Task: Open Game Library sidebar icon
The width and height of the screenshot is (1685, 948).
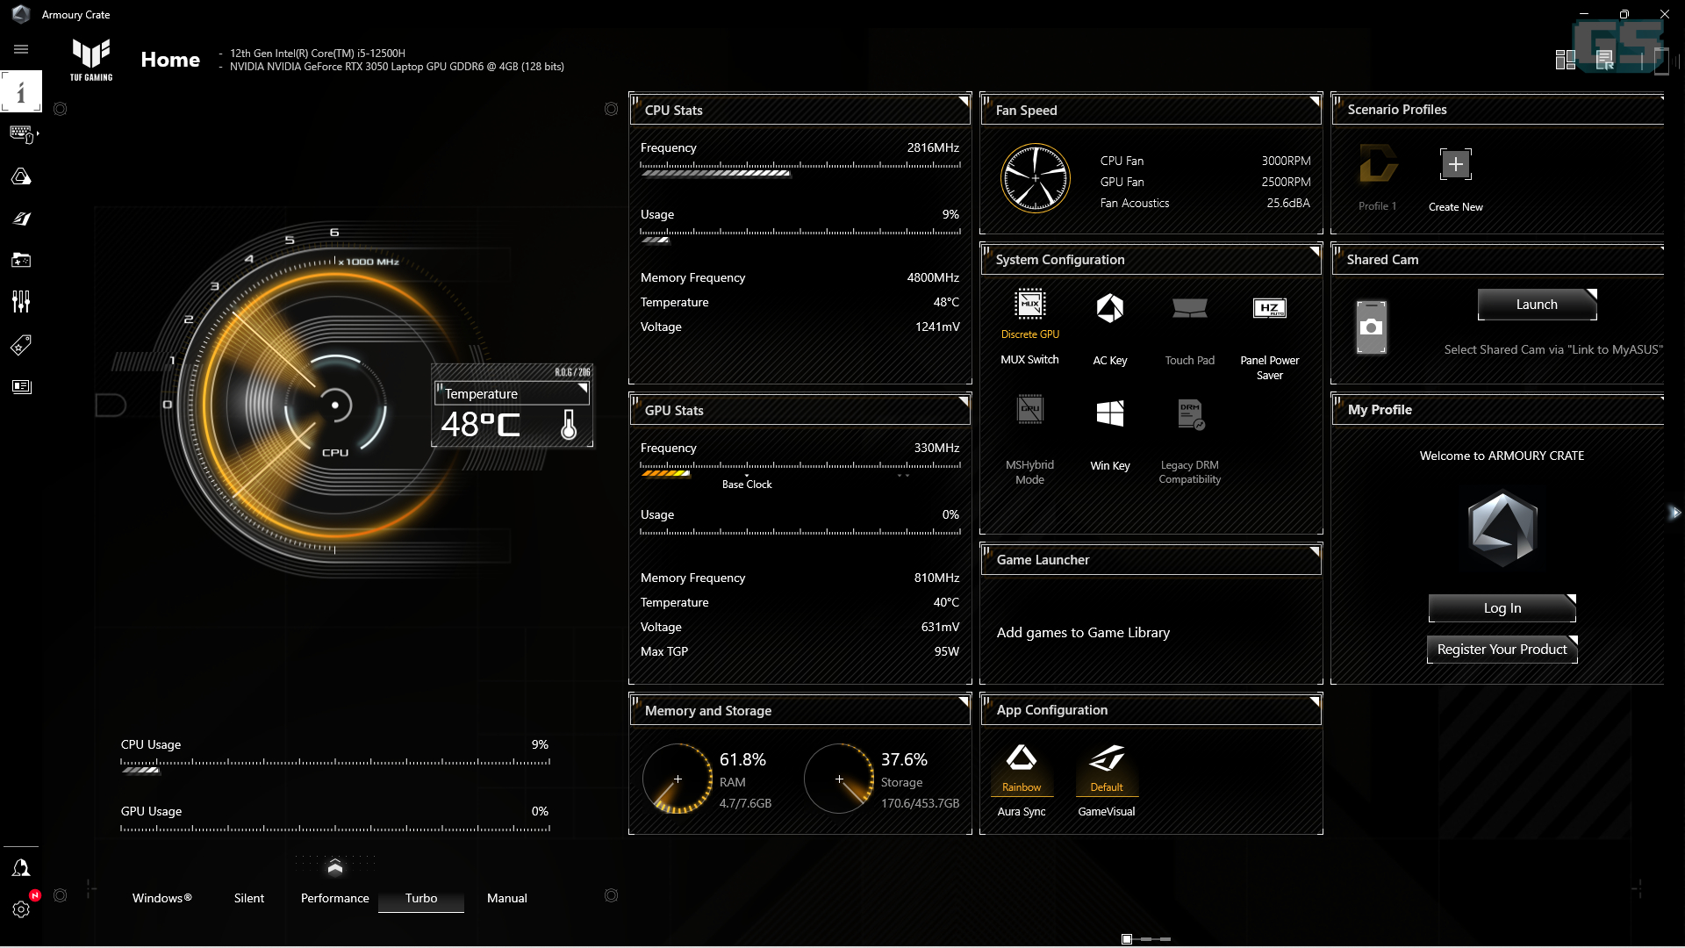Action: [21, 260]
